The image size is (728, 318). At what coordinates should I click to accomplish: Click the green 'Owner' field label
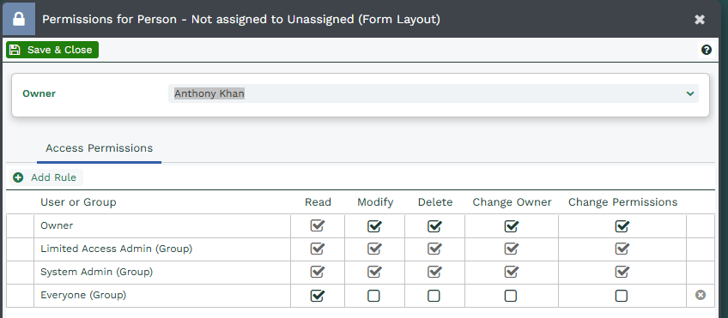[x=39, y=93]
